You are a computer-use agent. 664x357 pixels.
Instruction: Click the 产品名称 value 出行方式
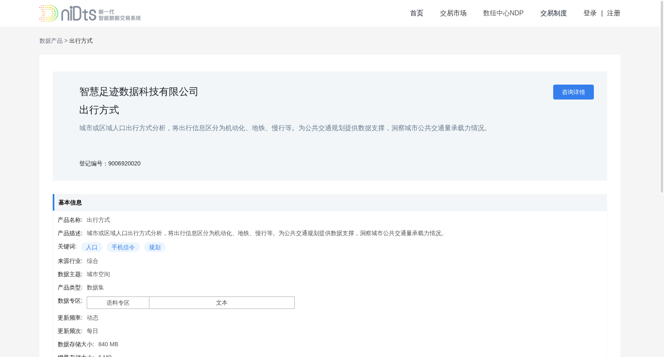(x=98, y=220)
